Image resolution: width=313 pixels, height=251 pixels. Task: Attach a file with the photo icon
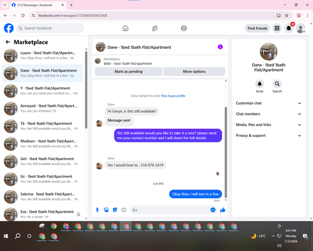(x=106, y=210)
